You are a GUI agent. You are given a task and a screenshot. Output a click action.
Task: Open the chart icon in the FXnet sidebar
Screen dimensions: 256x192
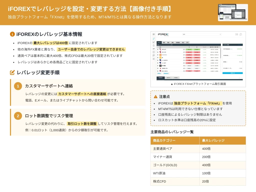(x=154, y=42)
